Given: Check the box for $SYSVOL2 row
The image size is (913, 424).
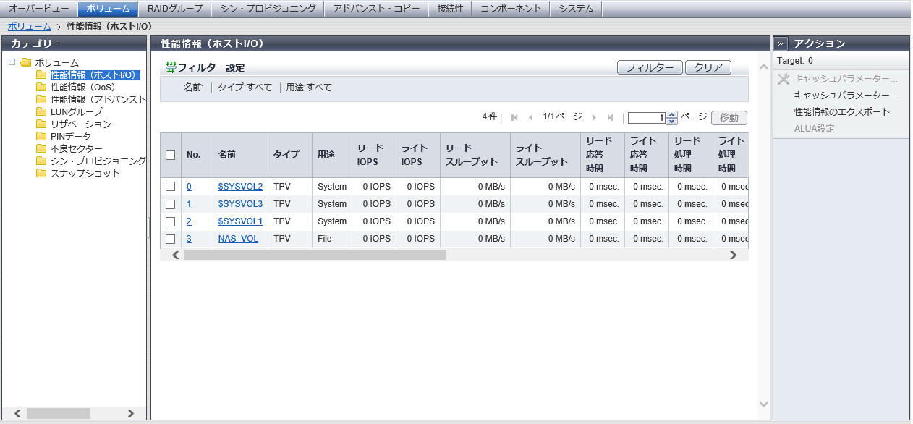Looking at the screenshot, I should [x=171, y=187].
